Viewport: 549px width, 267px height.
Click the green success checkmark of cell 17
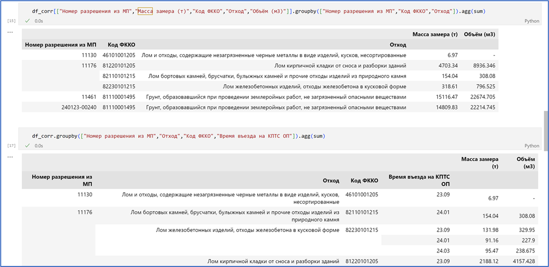(x=28, y=146)
